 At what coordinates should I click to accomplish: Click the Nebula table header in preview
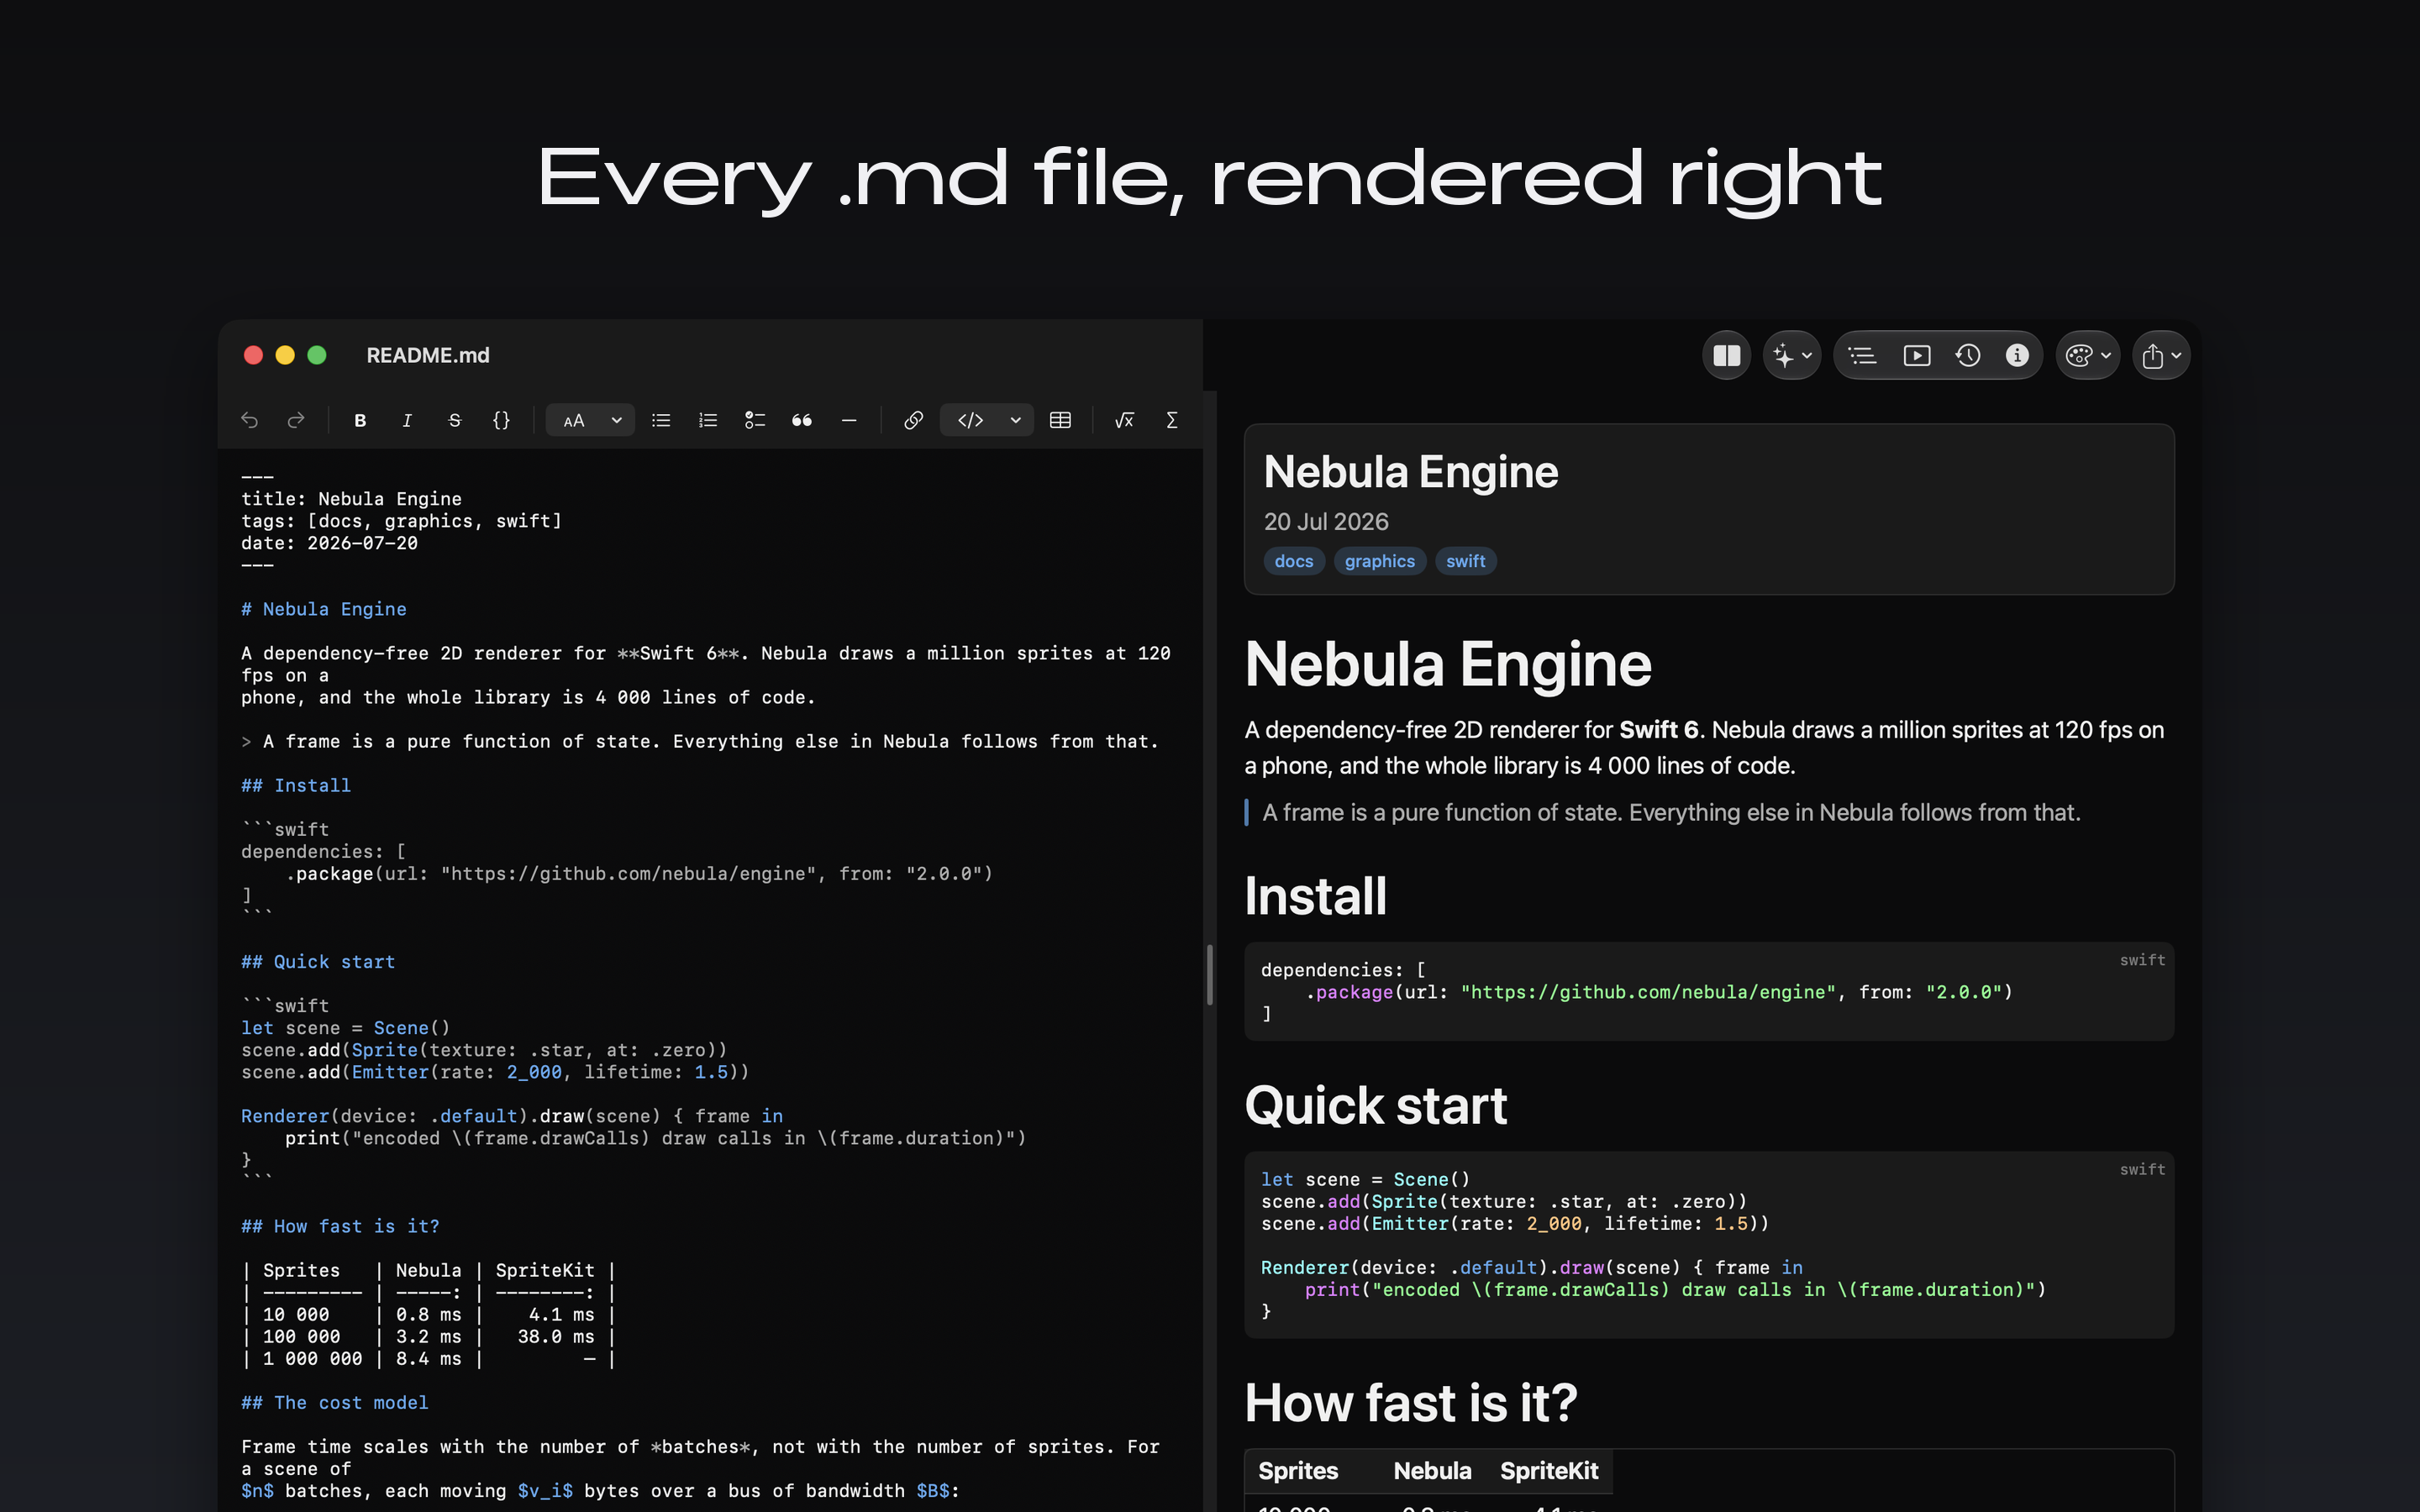tap(1432, 1470)
